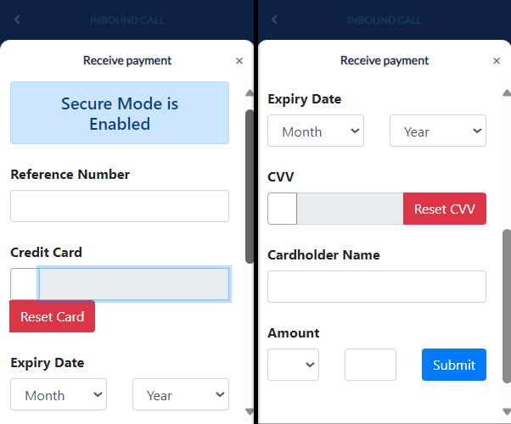Expand the Month dropdown in the right panel

(x=316, y=131)
